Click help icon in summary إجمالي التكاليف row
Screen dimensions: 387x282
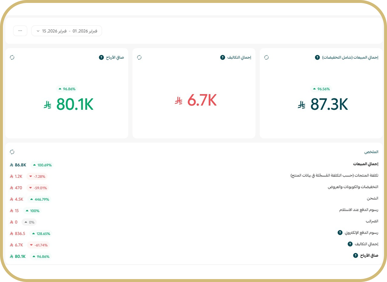[x=350, y=244]
